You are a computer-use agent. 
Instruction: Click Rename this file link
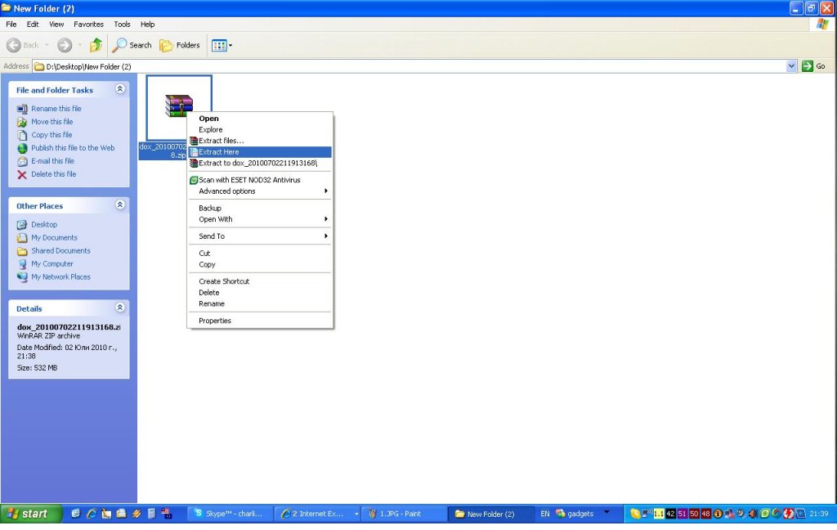[56, 109]
